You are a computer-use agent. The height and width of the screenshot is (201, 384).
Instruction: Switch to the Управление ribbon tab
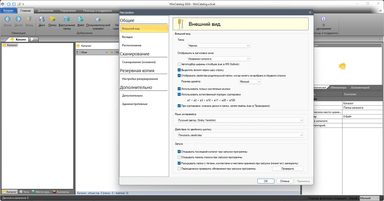pyautogui.click(x=67, y=11)
